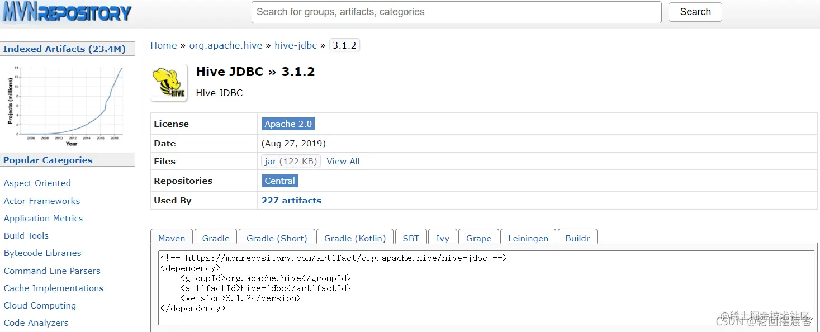Open org.apache.hive breadcrumb link
Screen dimensions: 820x332
[x=226, y=45]
